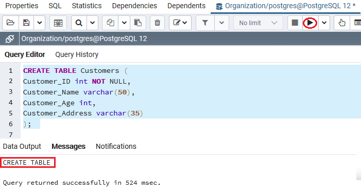Open the Notifications tab
Image resolution: width=361 pixels, height=194 pixels.
coord(116,146)
